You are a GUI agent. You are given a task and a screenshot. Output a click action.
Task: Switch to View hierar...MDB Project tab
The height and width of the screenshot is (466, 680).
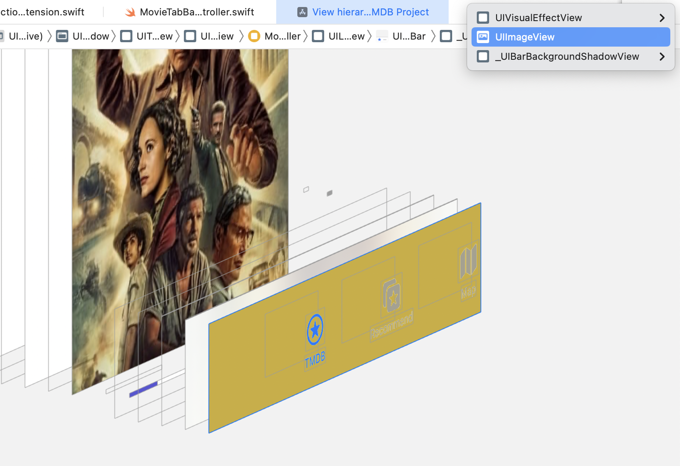362,12
